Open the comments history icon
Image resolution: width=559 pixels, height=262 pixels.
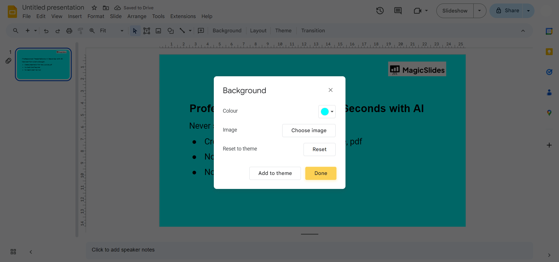[x=398, y=11]
